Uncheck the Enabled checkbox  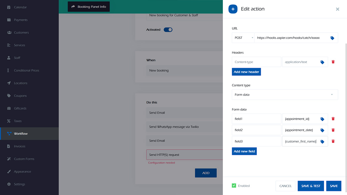[234, 186]
